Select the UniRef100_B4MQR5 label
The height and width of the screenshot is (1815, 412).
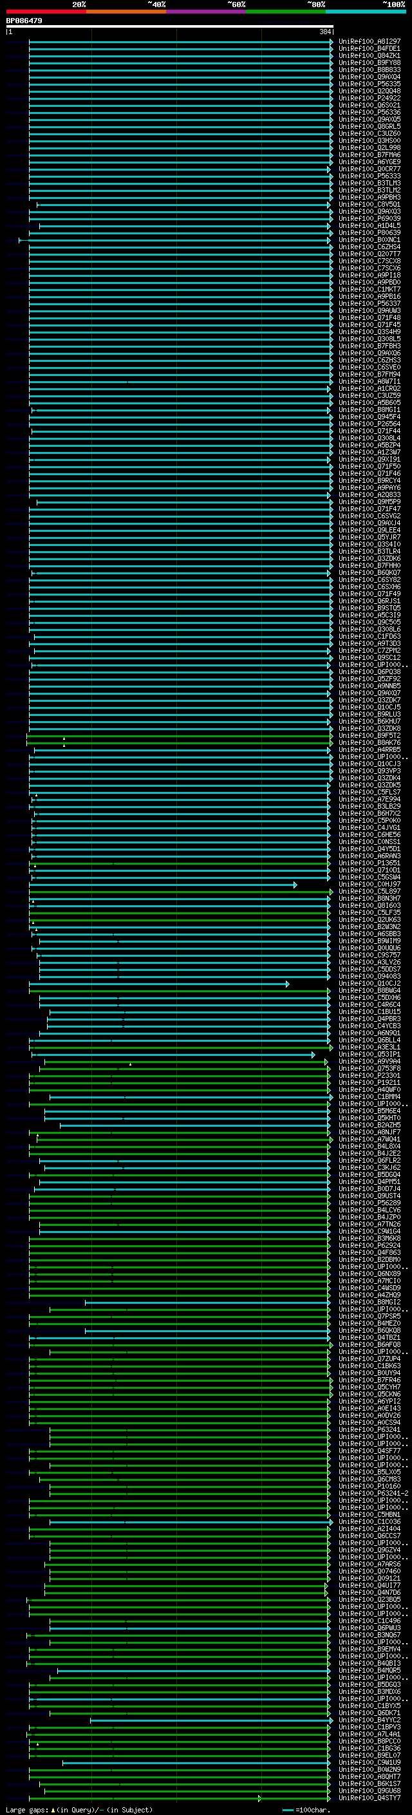pyautogui.click(x=369, y=1671)
